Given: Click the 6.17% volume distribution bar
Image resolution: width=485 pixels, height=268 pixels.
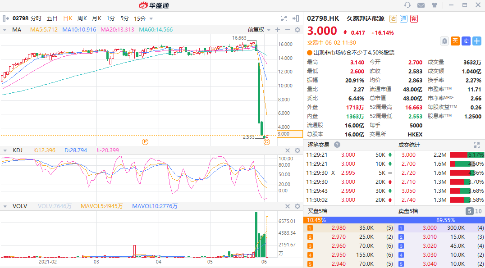Looking at the screenshot, I should pos(467,155).
